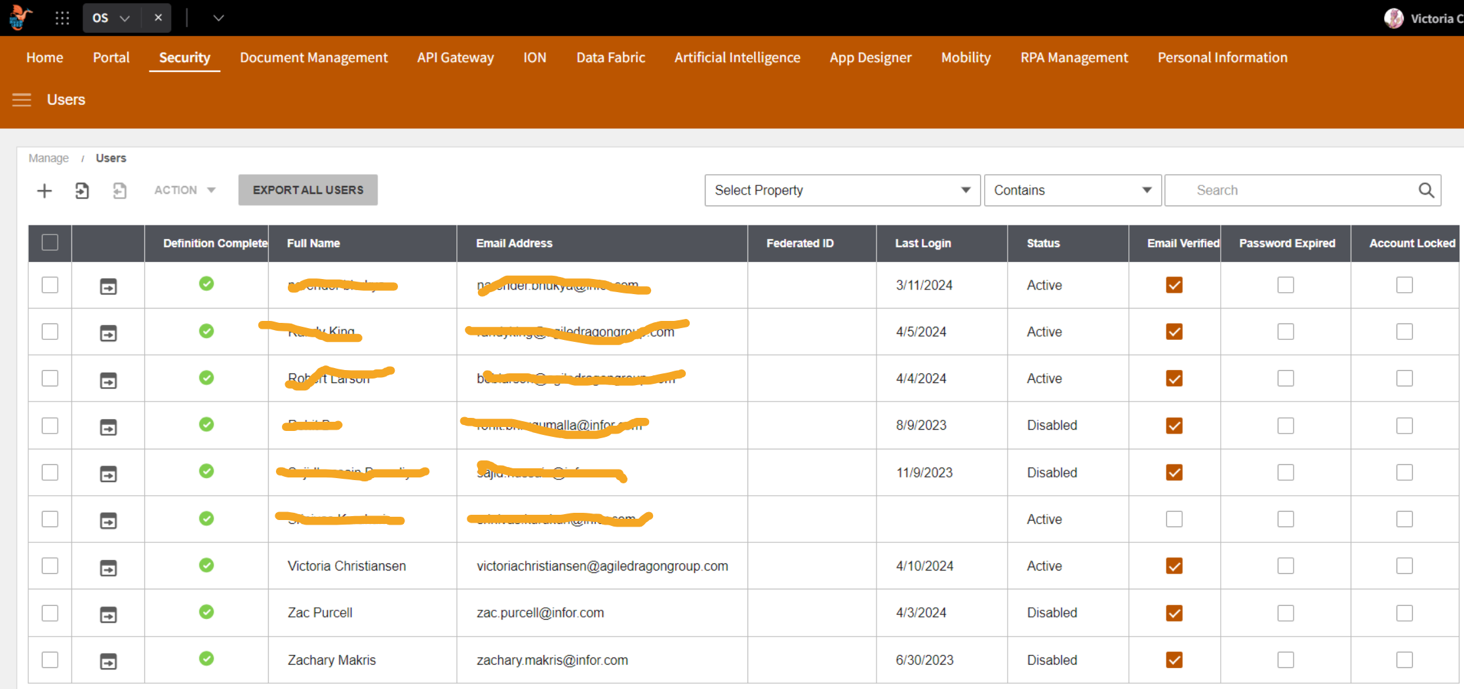
Task: Click the magnifier search icon
Action: tap(1426, 190)
